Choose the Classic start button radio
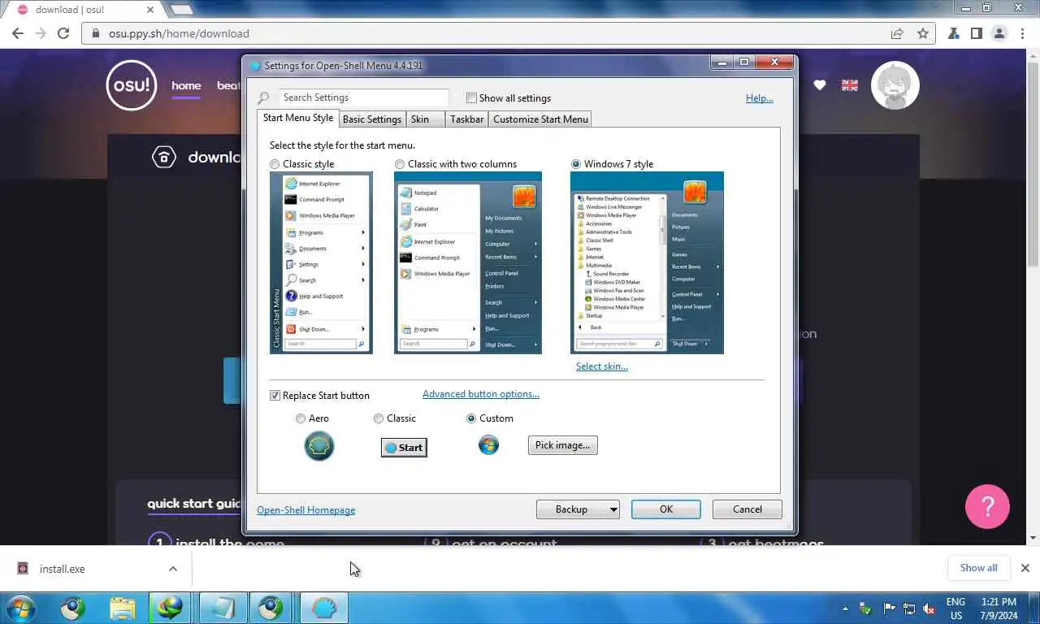Image resolution: width=1040 pixels, height=624 pixels. 379,418
